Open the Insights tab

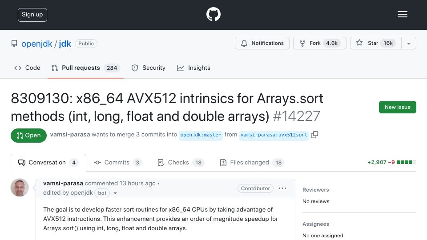click(x=193, y=68)
